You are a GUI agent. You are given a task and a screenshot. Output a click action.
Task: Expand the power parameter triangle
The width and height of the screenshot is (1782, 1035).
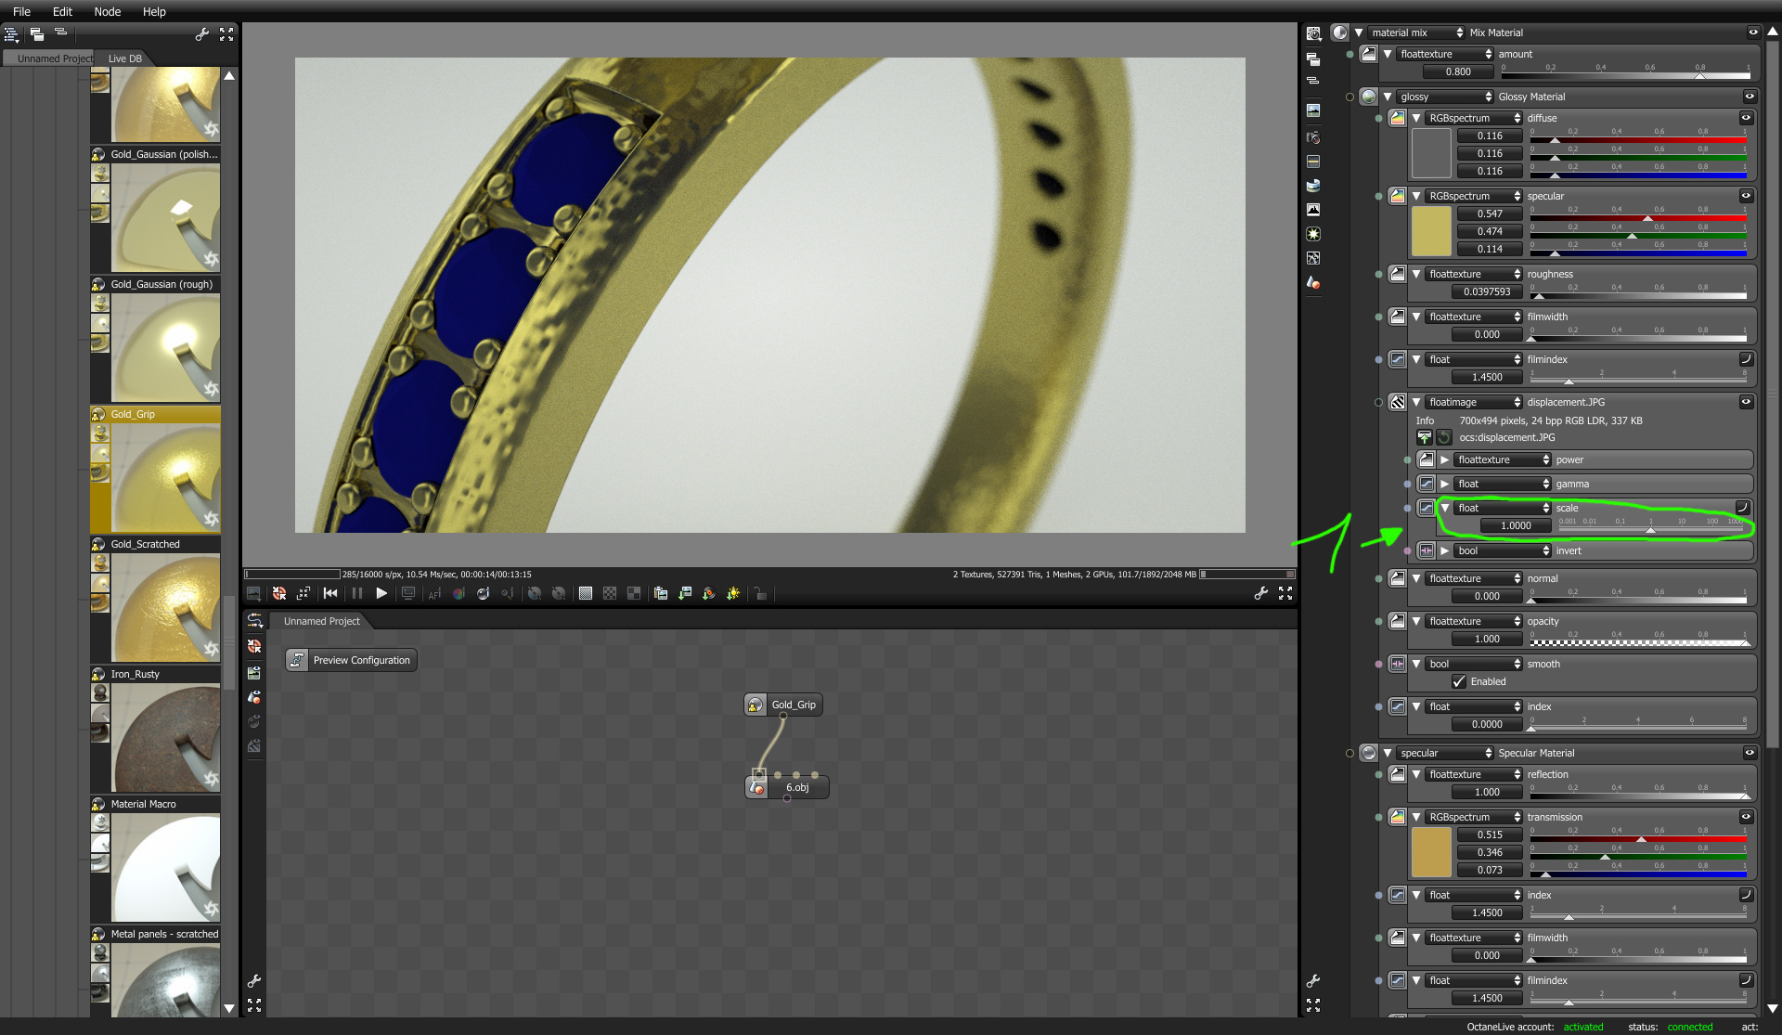click(1445, 460)
